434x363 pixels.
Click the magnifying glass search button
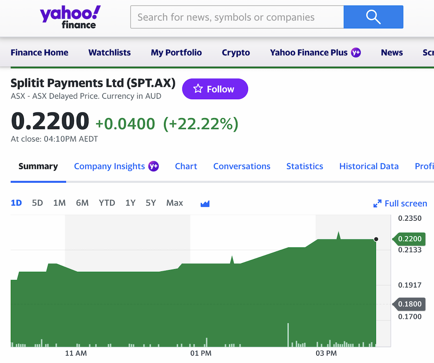(x=373, y=17)
